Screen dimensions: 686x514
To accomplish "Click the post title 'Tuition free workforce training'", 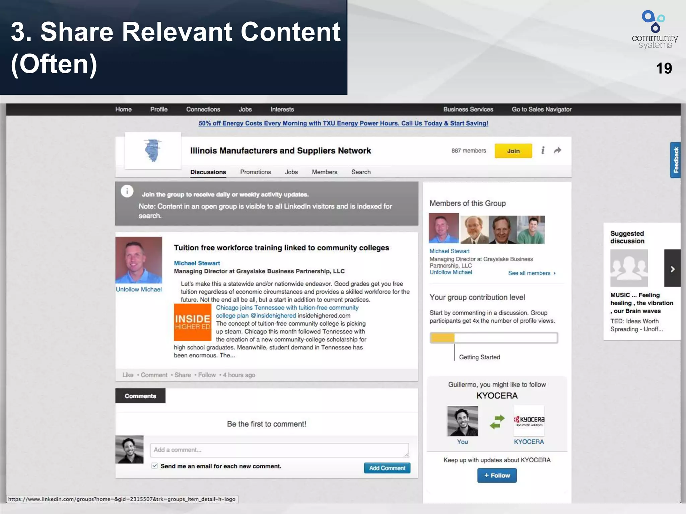I will click(281, 248).
